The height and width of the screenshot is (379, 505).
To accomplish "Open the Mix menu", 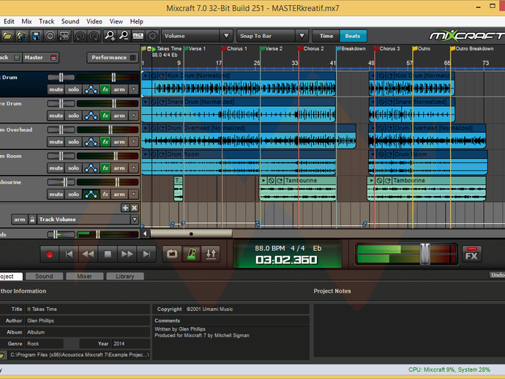I will pos(27,21).
